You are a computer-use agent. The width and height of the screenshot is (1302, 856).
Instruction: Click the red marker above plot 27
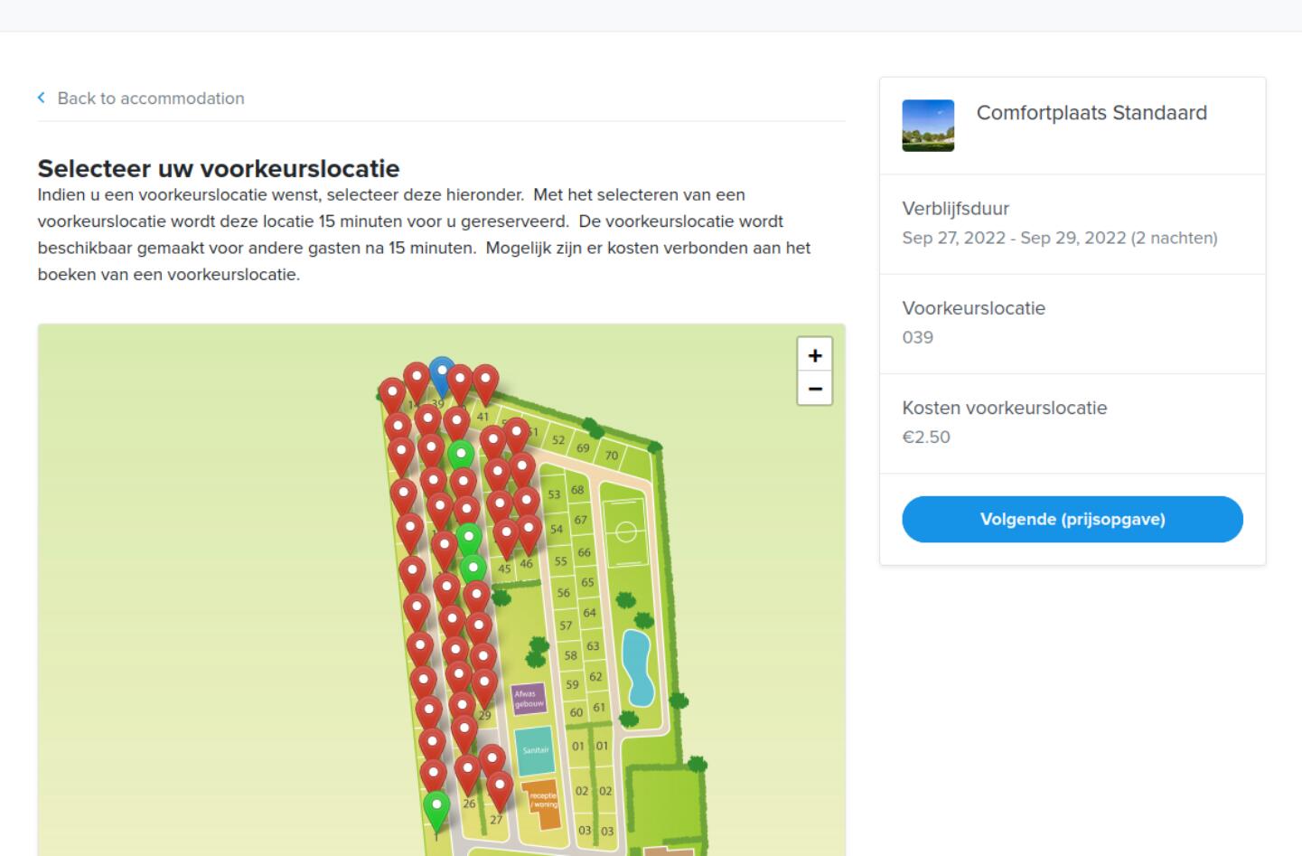500,788
